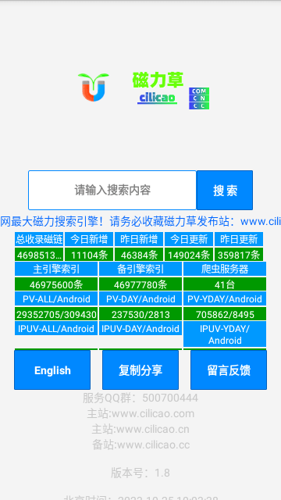Click the 磁力草 cilicao logo text
The image size is (281, 500).
pyautogui.click(x=158, y=88)
